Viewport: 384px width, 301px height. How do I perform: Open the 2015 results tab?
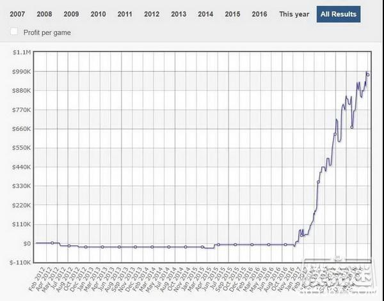click(232, 14)
